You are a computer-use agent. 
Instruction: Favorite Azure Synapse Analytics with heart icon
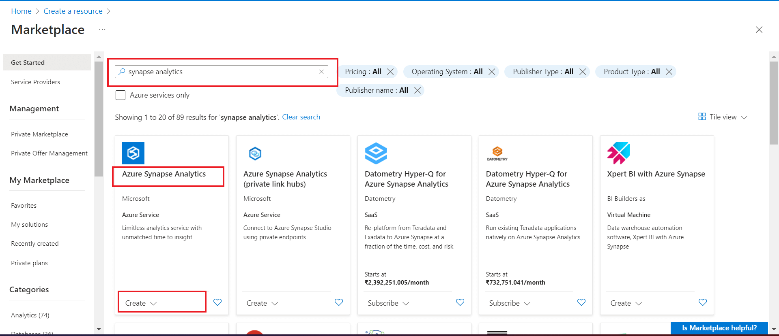217,302
